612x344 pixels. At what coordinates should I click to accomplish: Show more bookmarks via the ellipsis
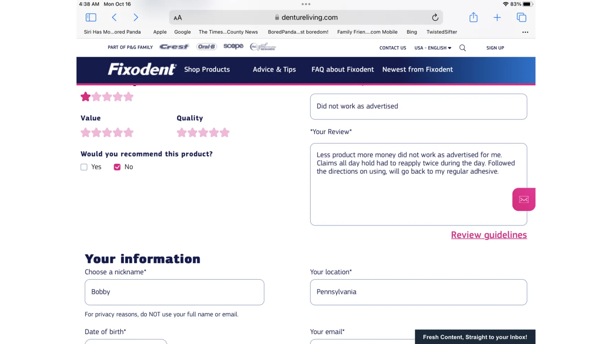click(525, 32)
